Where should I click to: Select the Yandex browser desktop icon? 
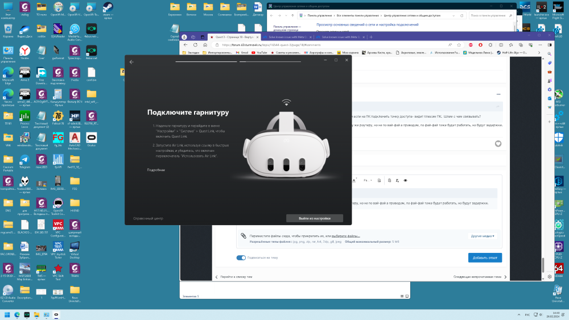pos(24,52)
